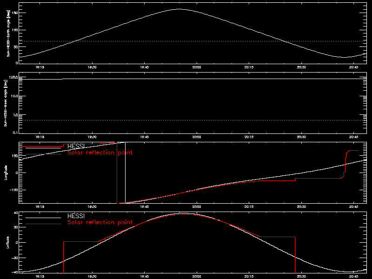Click white HESSI legend line in Latitude plot
372x279 pixels.
[x=43, y=218]
